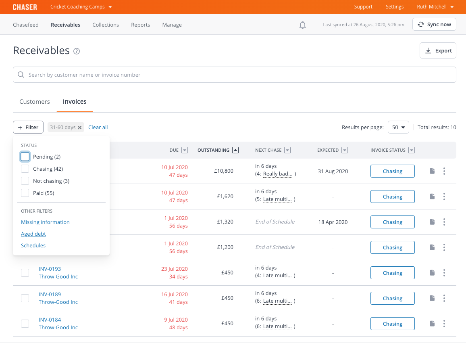Check the Paid status filter

coord(25,193)
